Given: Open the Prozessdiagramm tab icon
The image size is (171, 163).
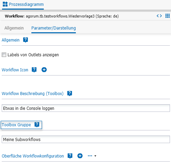Looking at the screenshot, I should coord(5,4).
